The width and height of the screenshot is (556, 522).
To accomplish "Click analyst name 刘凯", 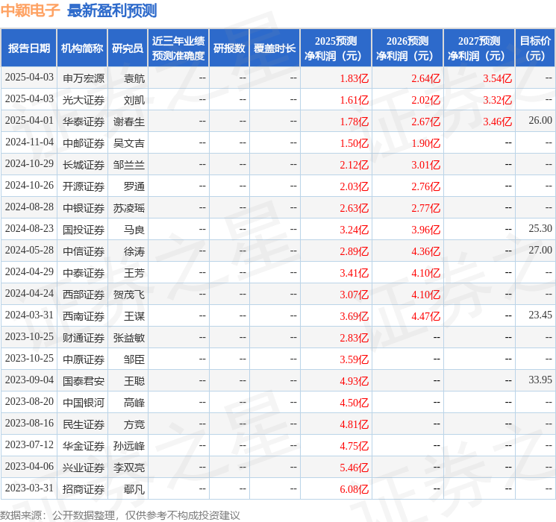I will pos(134,100).
